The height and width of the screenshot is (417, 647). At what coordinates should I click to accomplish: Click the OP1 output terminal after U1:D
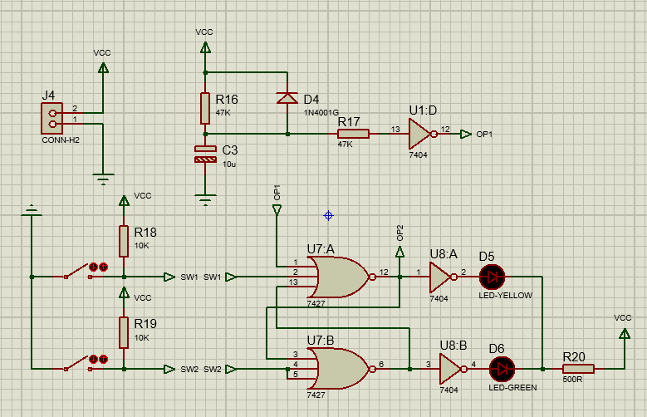(x=466, y=134)
